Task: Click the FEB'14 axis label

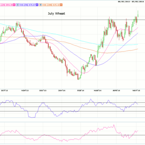Action: [x=80, y=91]
